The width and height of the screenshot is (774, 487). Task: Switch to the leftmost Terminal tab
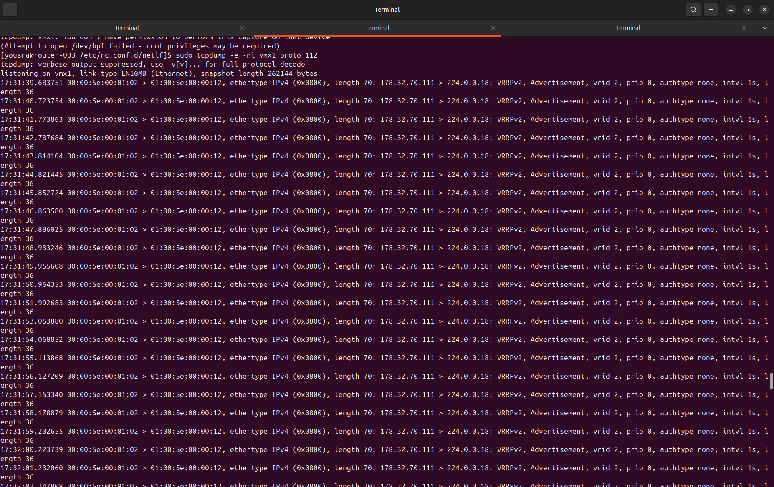point(126,28)
